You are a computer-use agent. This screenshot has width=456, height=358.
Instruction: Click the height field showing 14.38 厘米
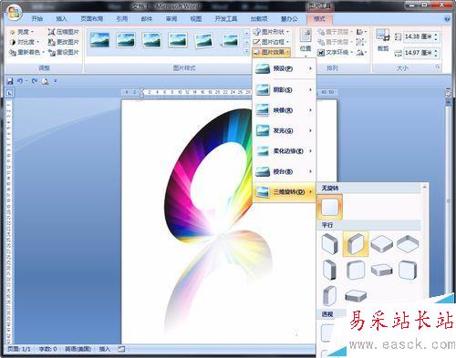(x=418, y=36)
